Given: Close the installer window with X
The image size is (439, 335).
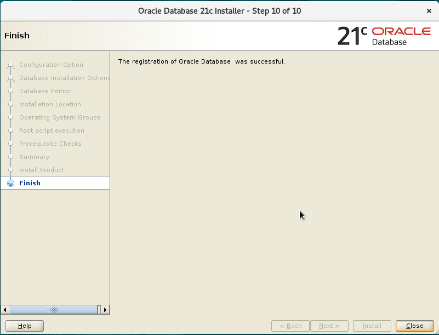Looking at the screenshot, I should tap(429, 11).
